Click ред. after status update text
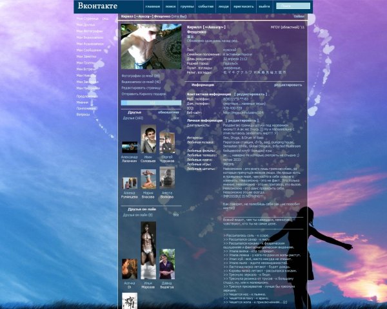The height and width of the screenshot is (309, 387). [235, 41]
